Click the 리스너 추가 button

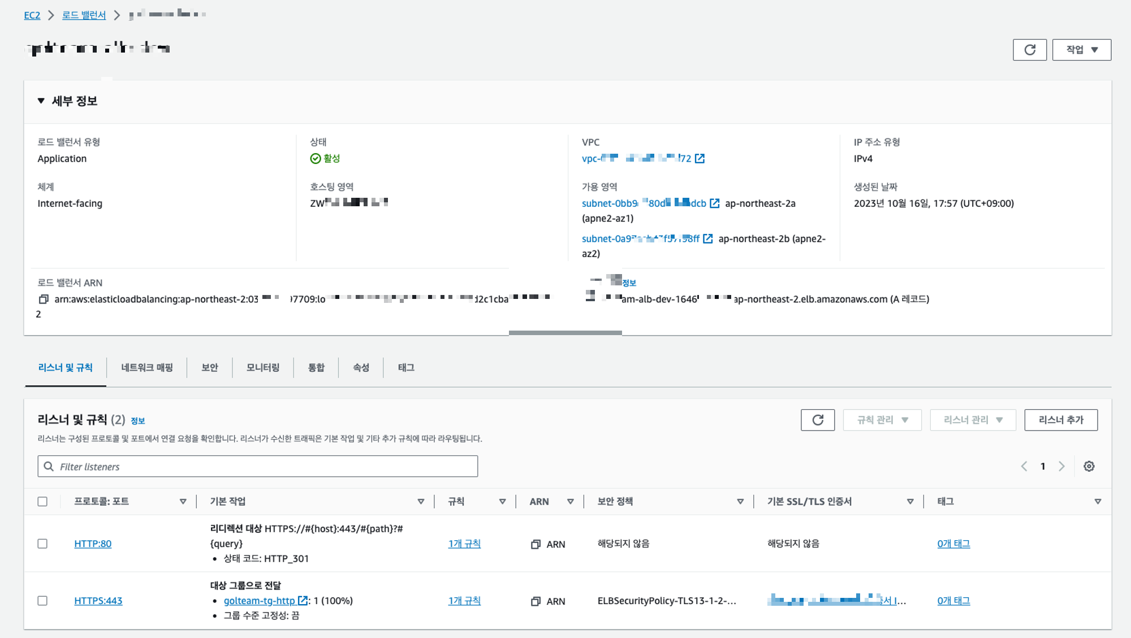pos(1060,420)
